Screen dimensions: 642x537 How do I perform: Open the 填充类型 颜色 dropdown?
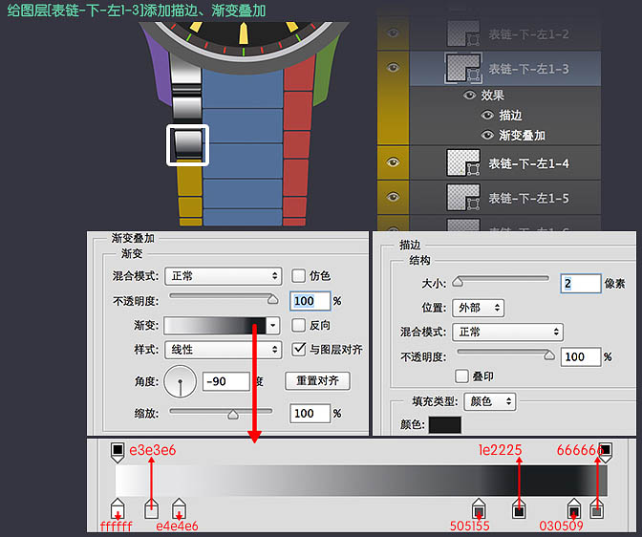click(490, 401)
